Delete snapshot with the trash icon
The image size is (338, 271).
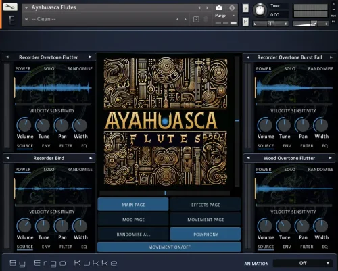(206, 20)
